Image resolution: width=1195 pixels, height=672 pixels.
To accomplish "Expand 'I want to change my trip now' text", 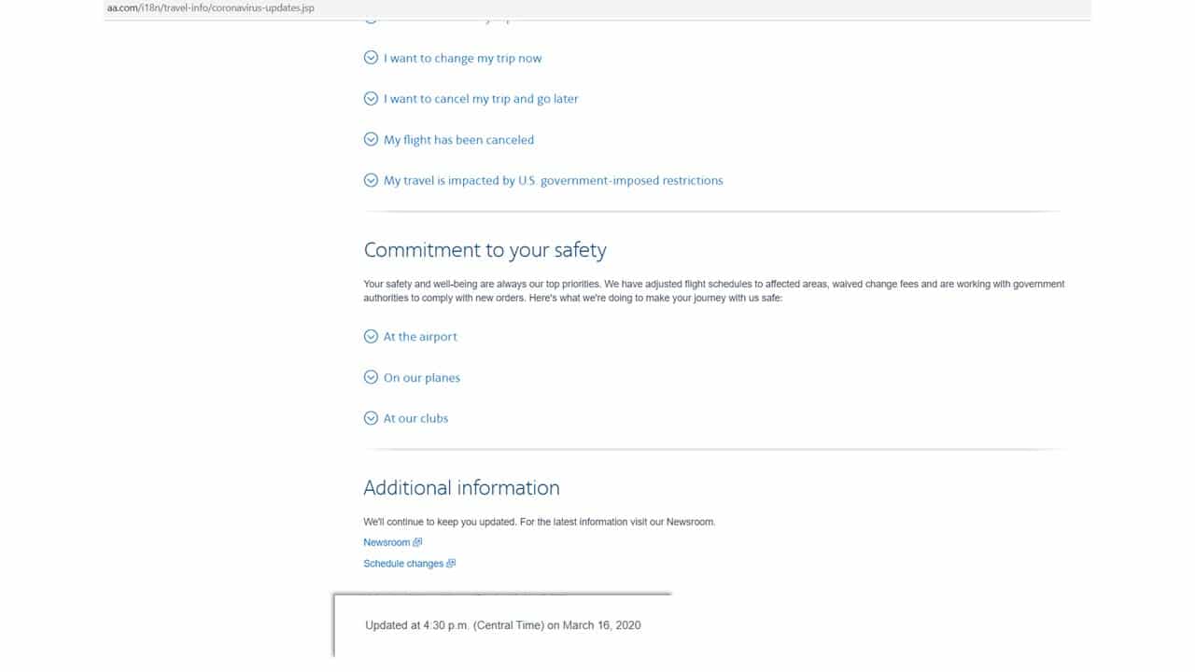I will [x=462, y=58].
